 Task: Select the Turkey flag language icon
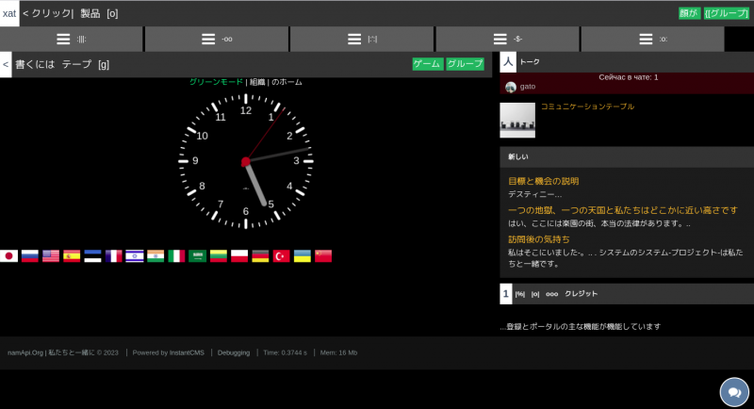281,256
